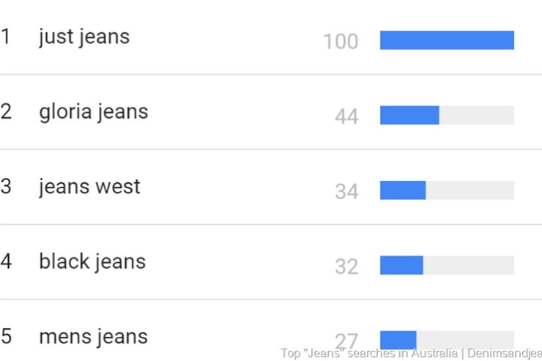Select the 'jeans west' query link

click(89, 187)
